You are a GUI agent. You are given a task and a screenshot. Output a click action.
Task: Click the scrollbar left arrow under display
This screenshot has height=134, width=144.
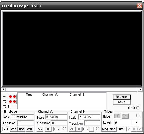tap(3, 89)
